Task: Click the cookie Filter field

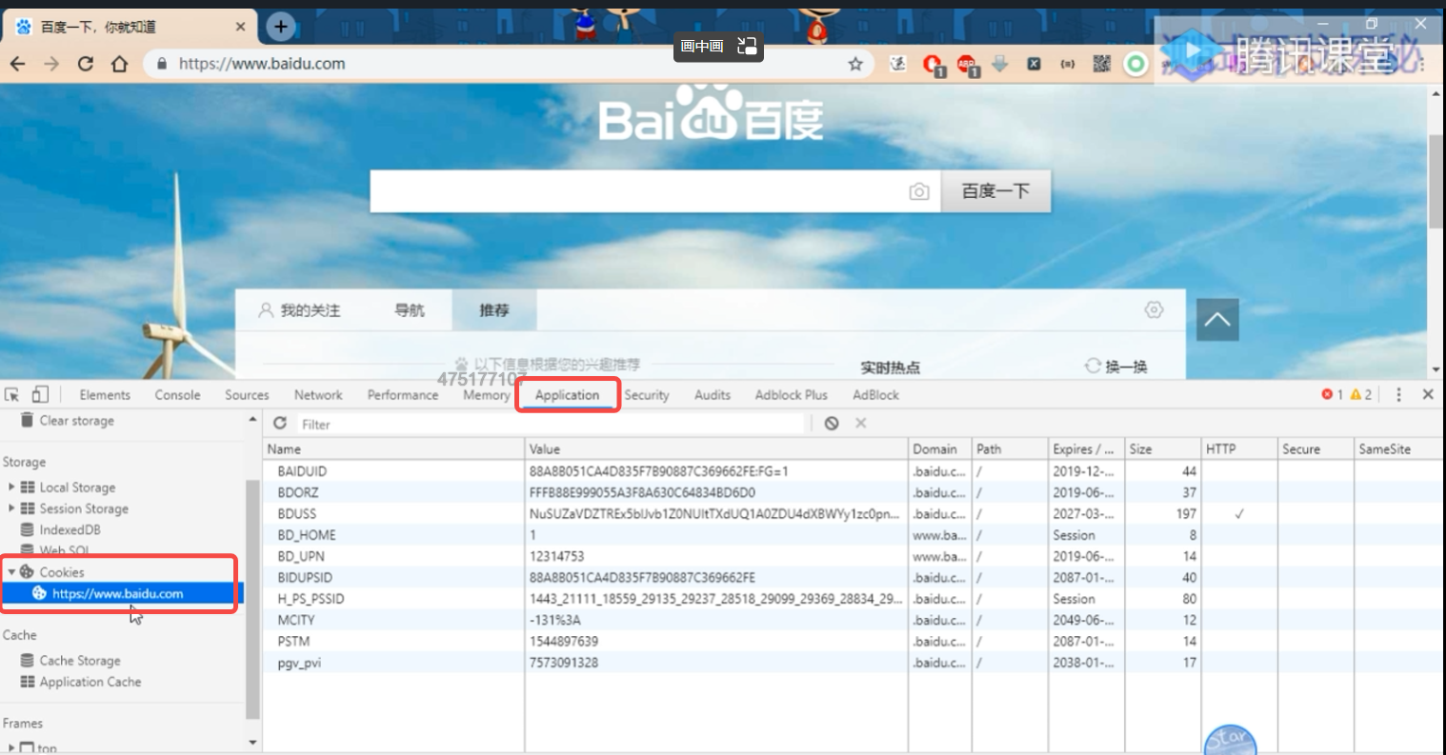Action: tap(552, 424)
